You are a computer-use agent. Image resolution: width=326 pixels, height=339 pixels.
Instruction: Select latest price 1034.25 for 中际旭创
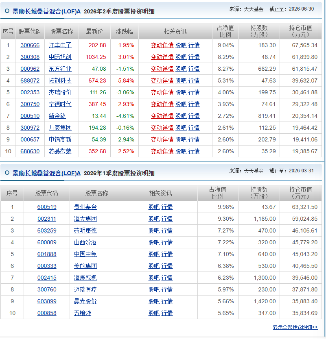pos(96,57)
